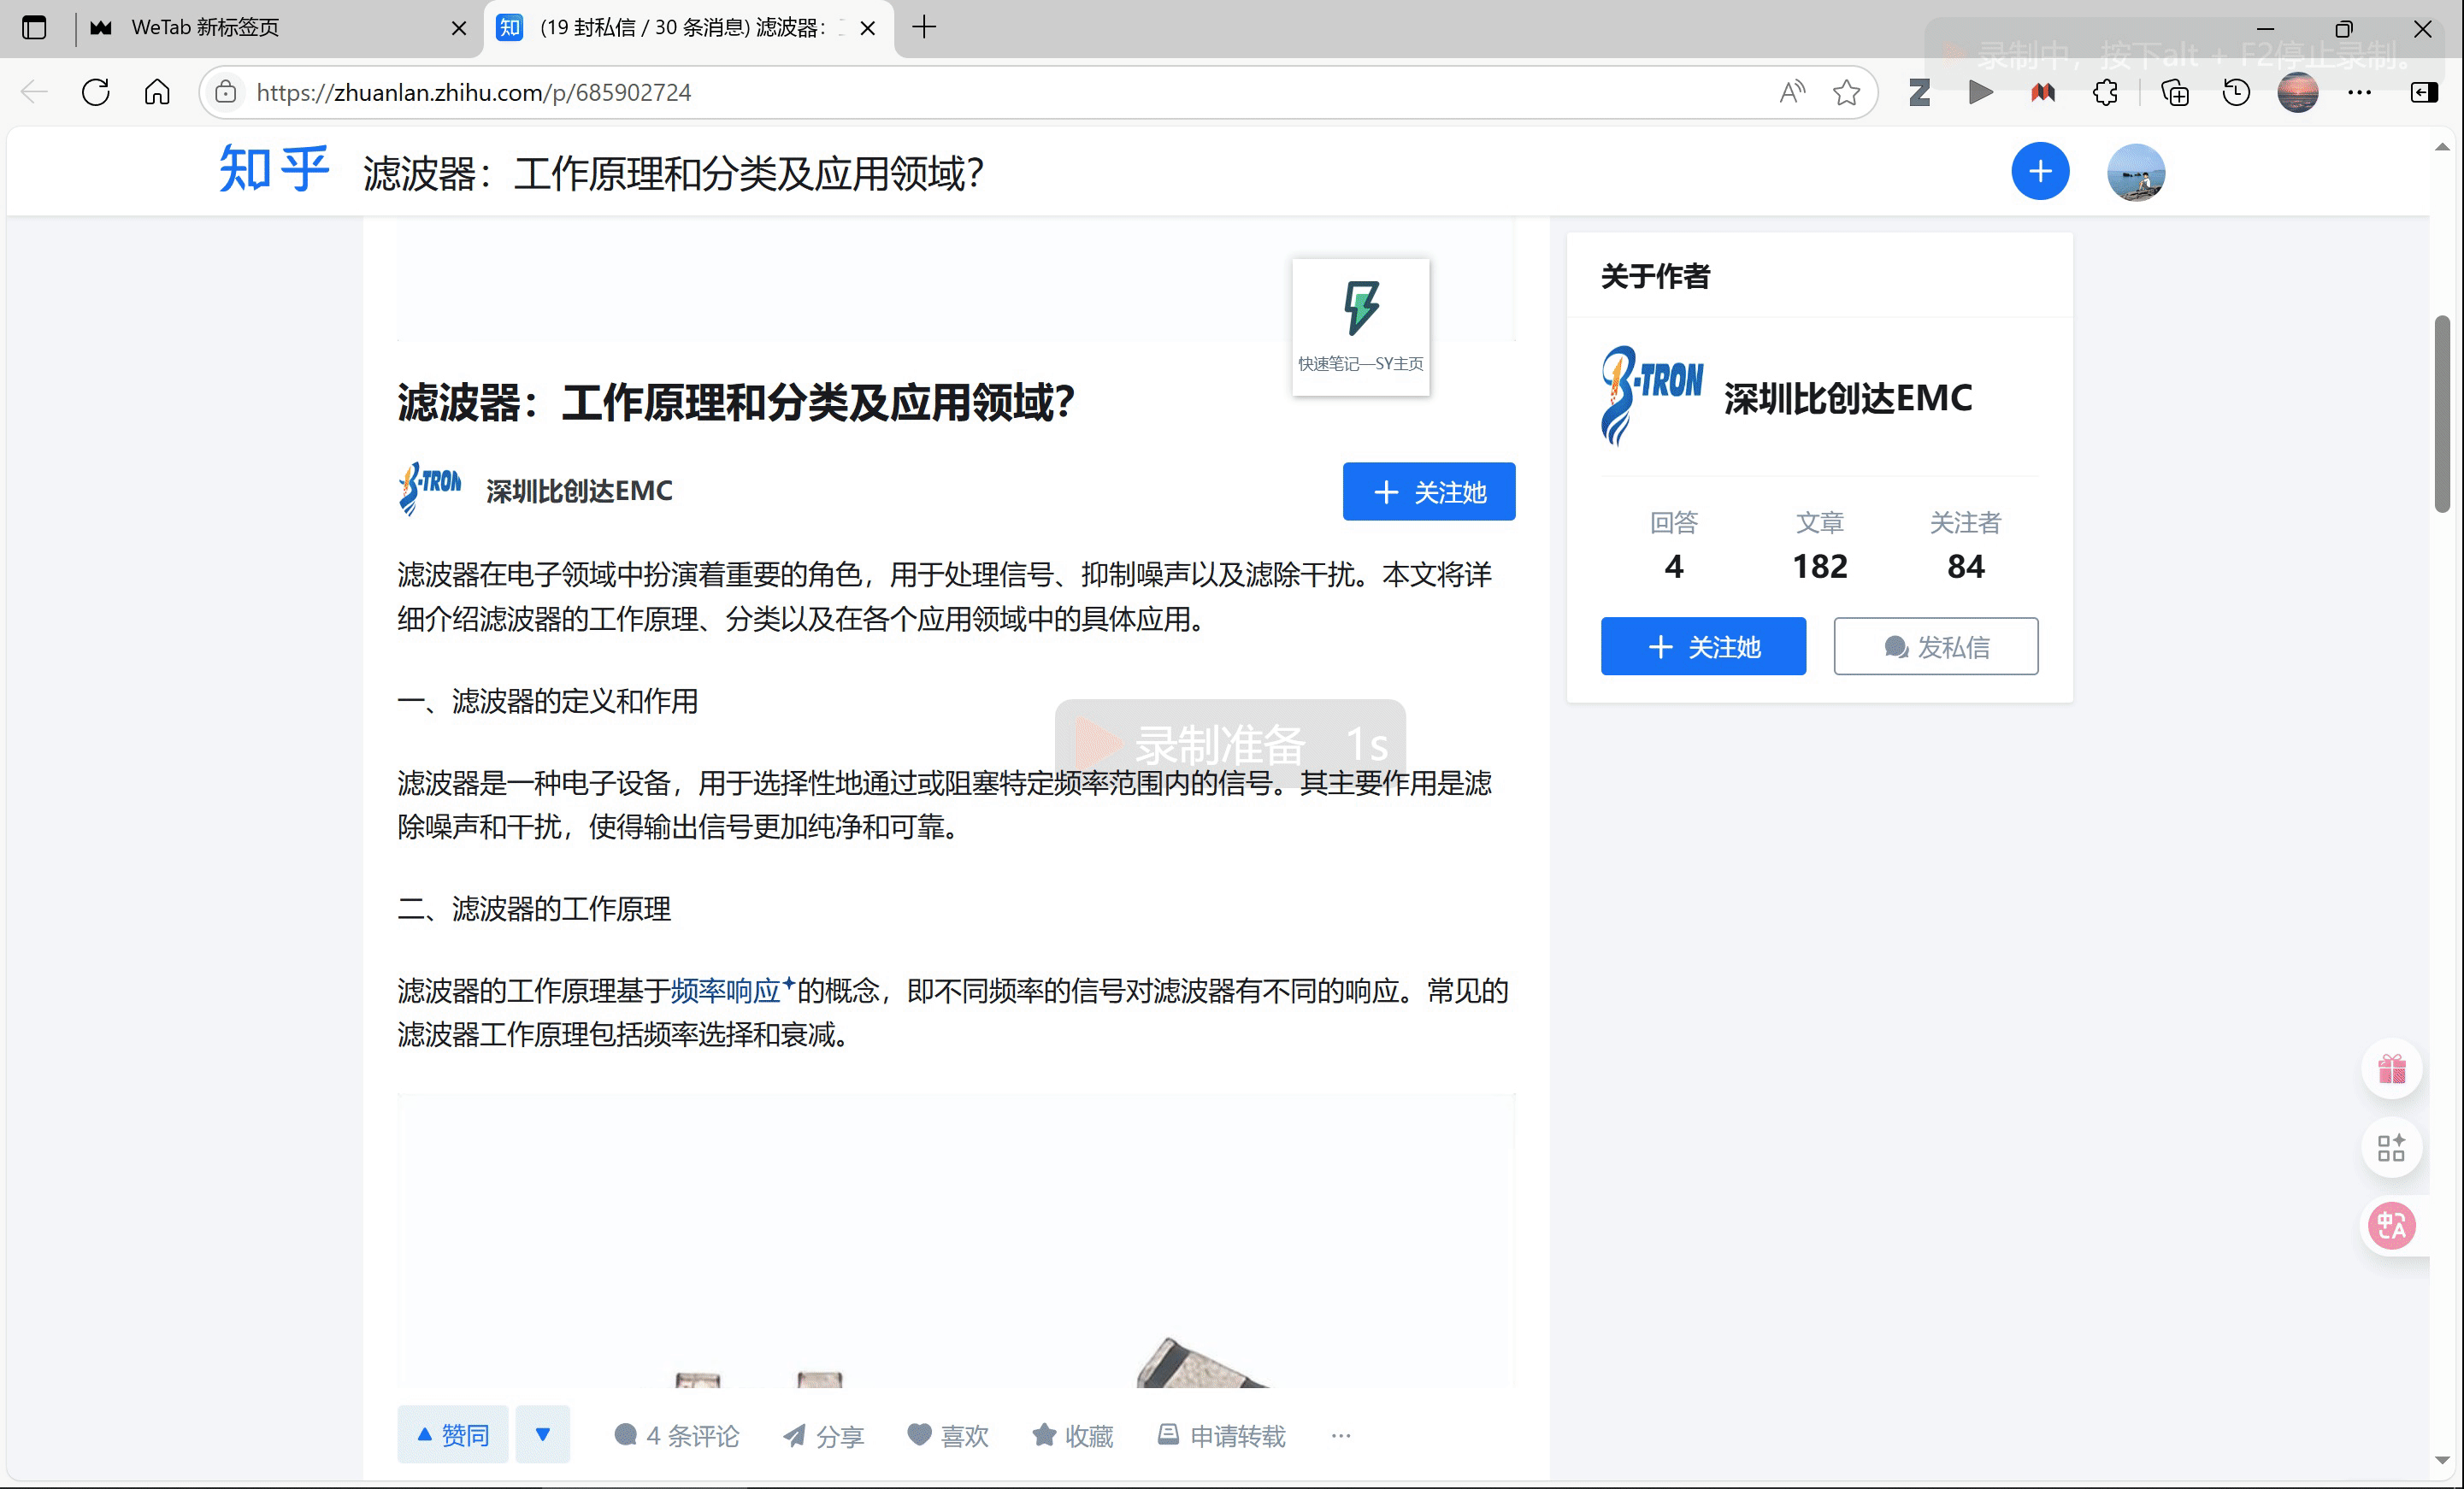This screenshot has width=2464, height=1489.
Task: Save the article with 收藏
Action: pyautogui.click(x=1072, y=1436)
